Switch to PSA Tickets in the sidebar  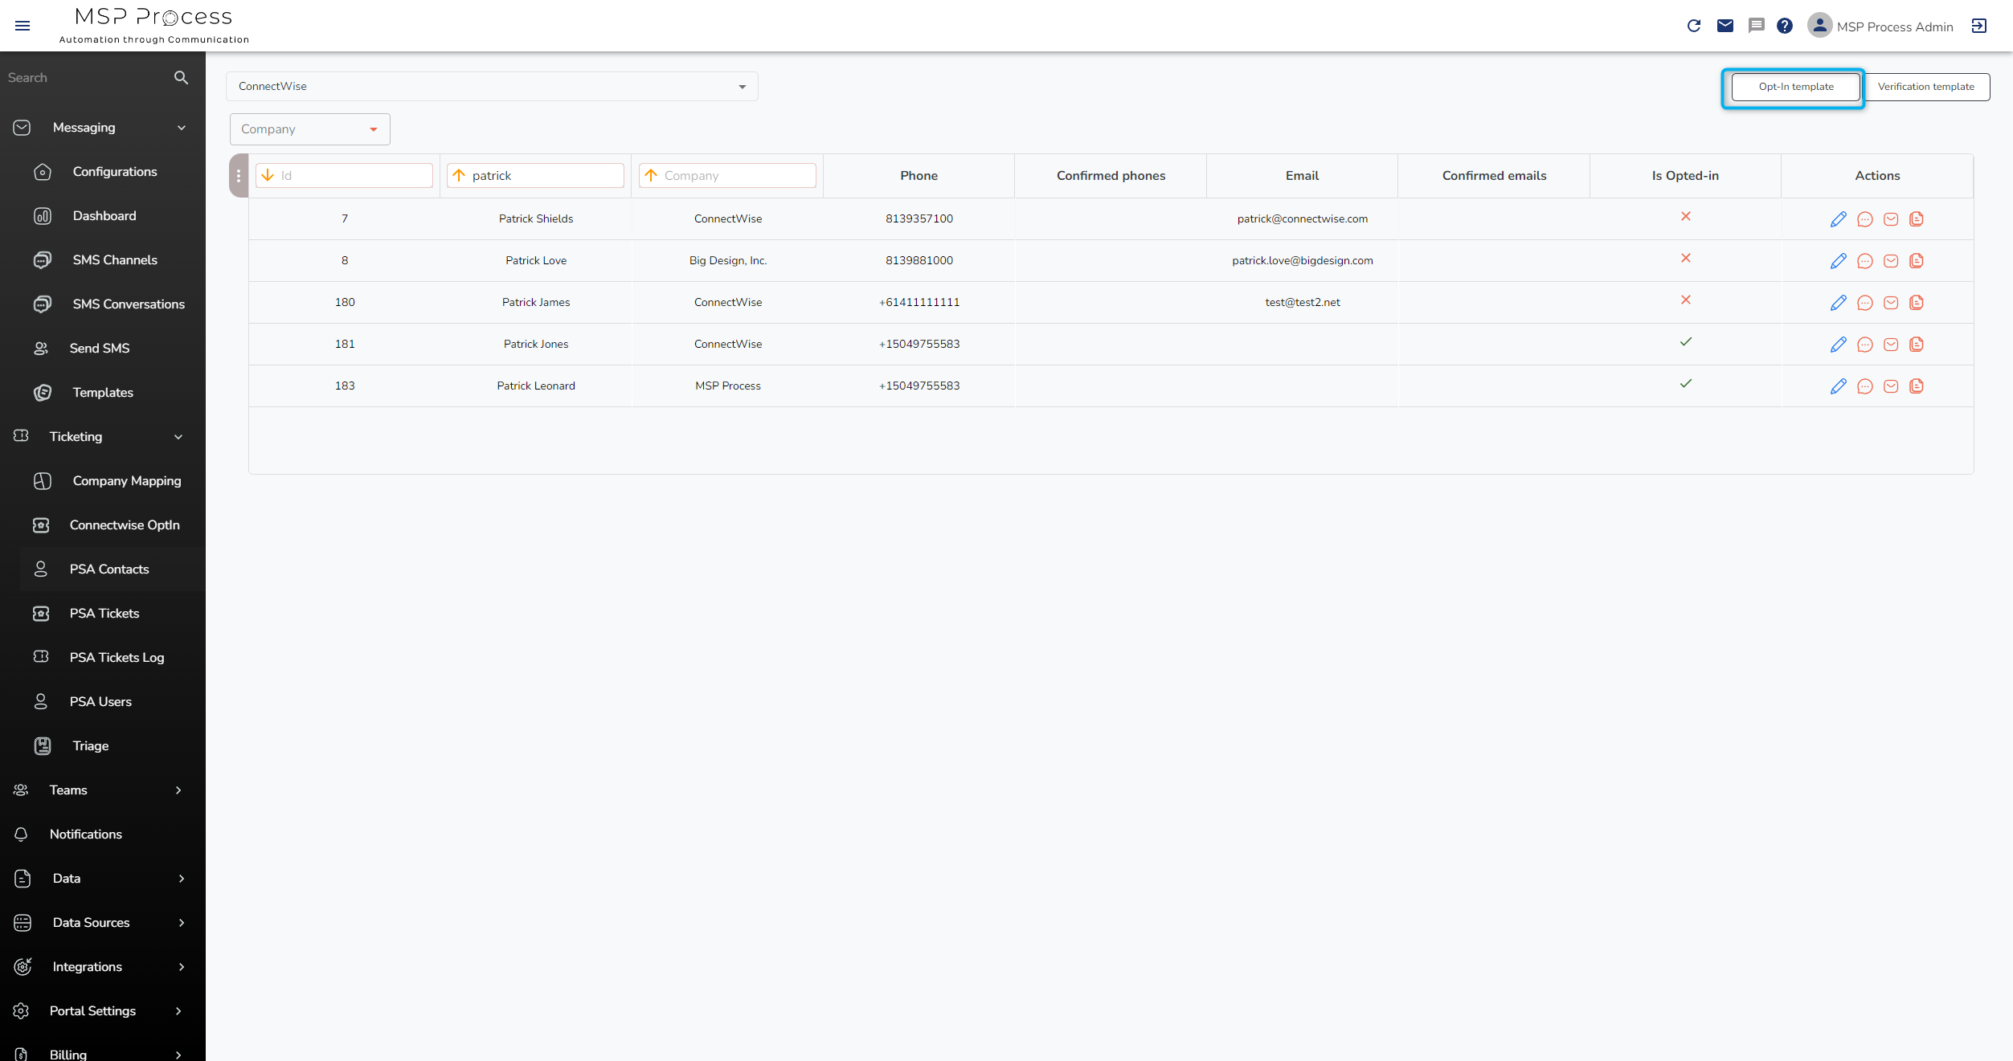click(x=104, y=613)
